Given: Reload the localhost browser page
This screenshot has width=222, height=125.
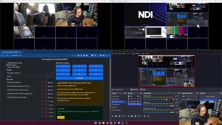Looking at the screenshot, I should (8, 56).
